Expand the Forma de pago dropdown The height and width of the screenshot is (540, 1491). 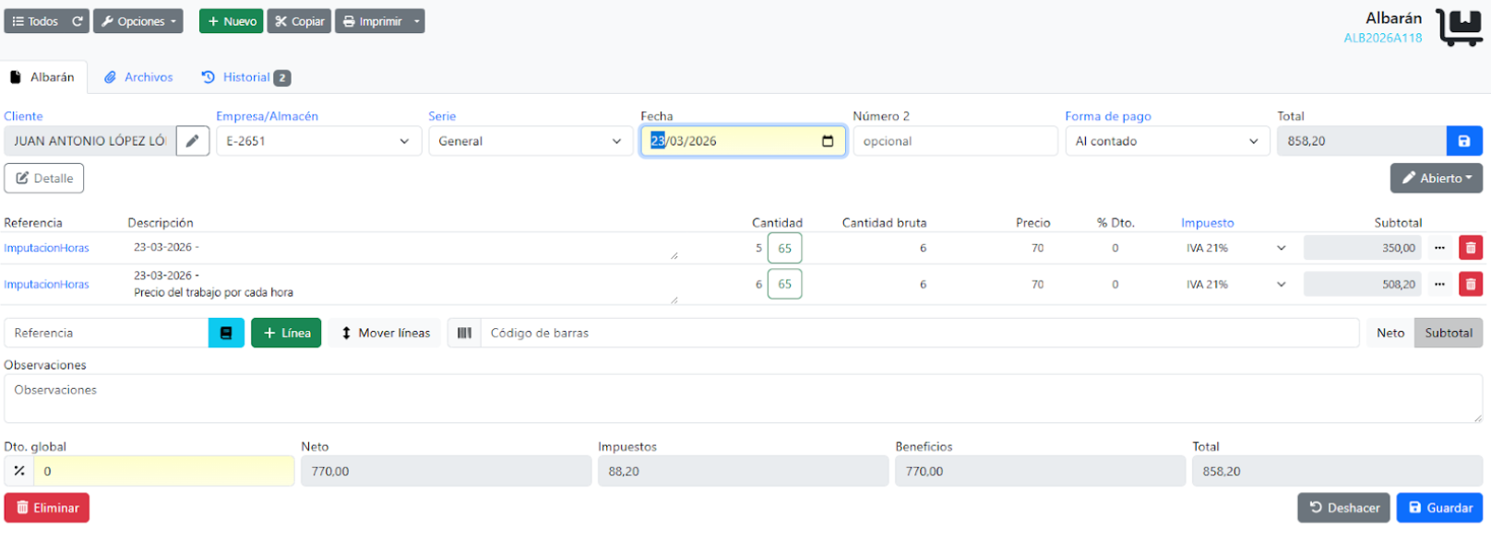click(1166, 141)
